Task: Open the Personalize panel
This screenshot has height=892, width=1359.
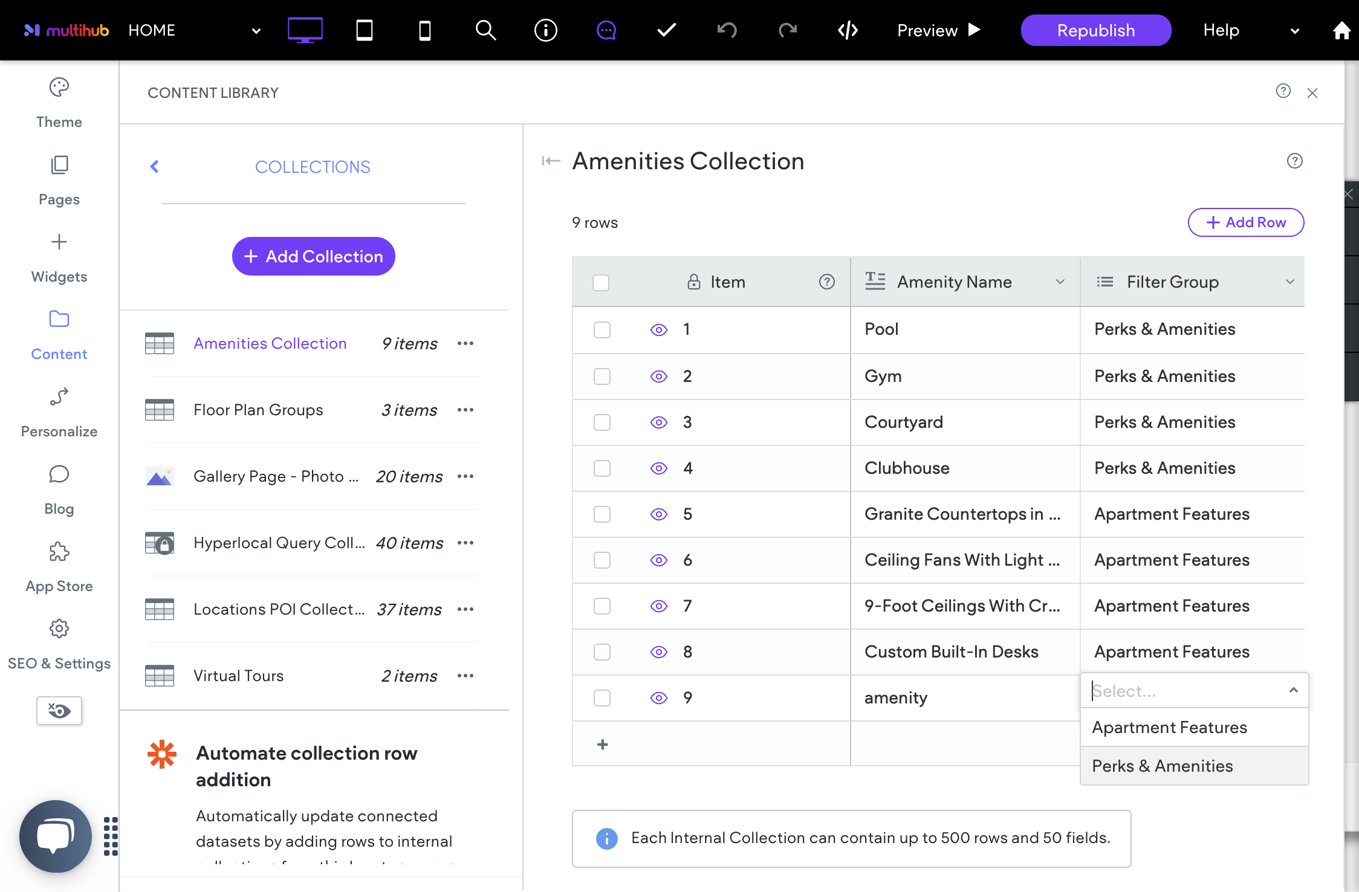Action: (x=59, y=413)
